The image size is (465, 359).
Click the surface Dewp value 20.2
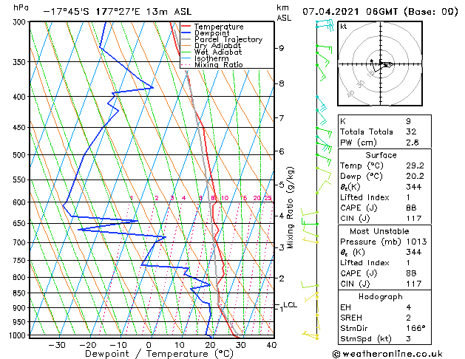(415, 176)
